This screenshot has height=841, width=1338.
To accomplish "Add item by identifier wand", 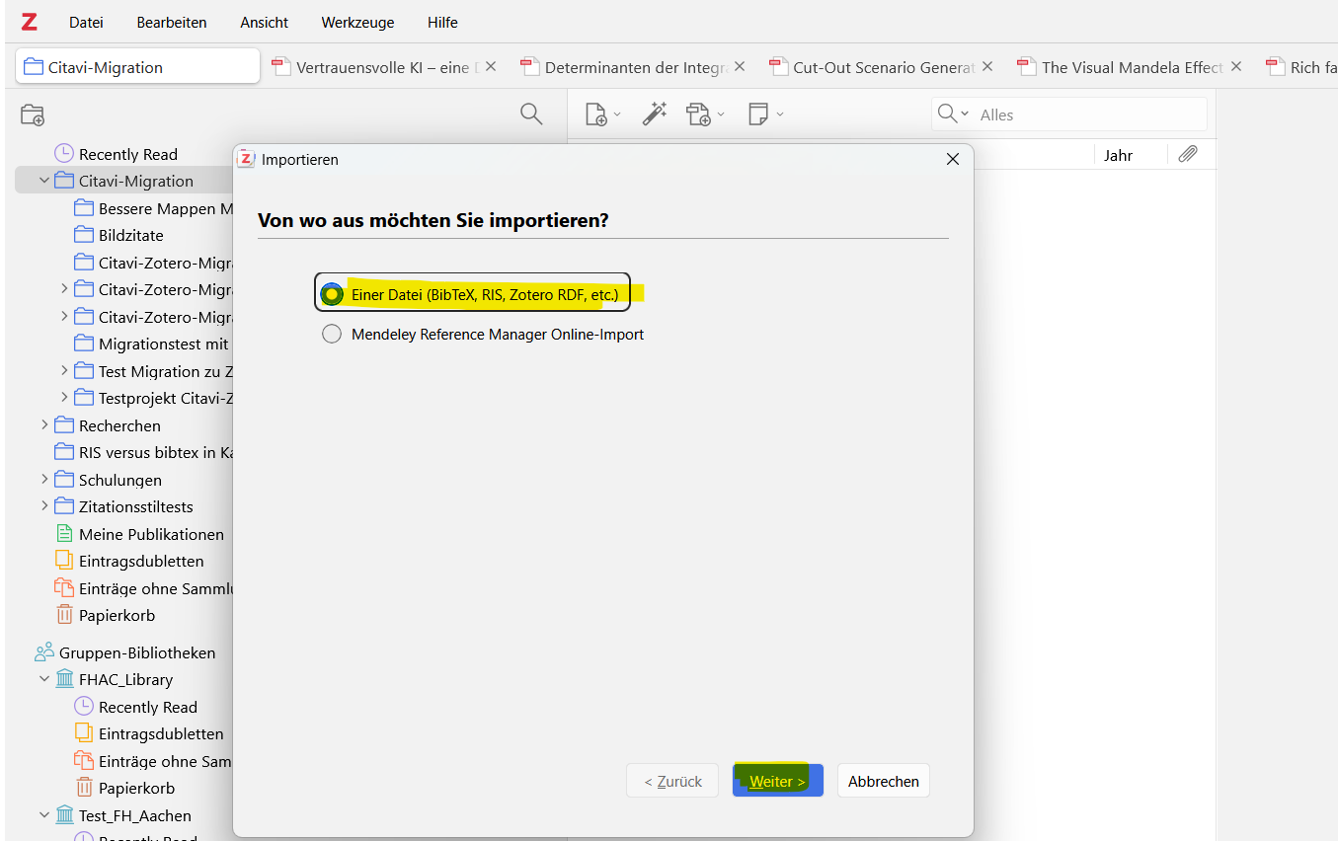I will (x=655, y=115).
